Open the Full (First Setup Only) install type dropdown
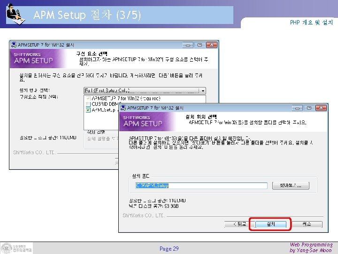 (x=145, y=90)
